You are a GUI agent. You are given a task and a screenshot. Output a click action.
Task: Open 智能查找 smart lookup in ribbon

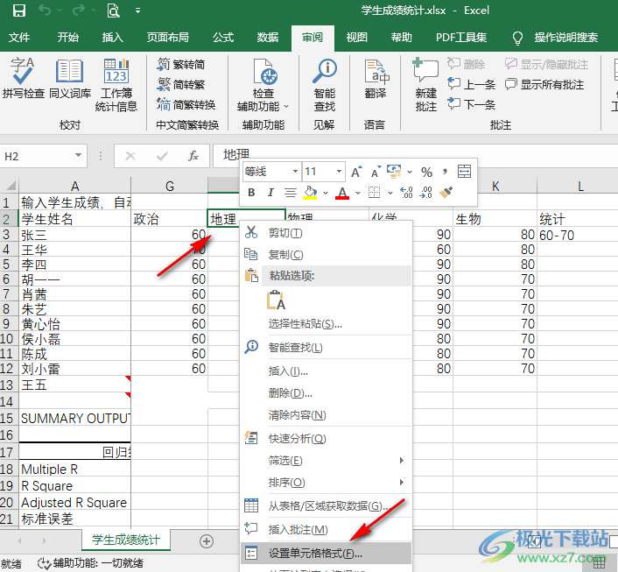tap(325, 84)
